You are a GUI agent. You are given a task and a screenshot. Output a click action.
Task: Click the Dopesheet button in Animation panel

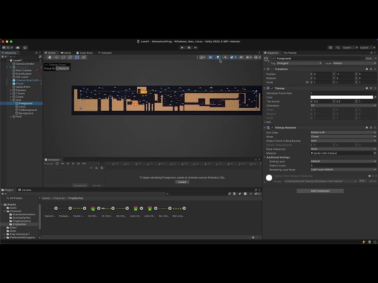tap(80, 186)
